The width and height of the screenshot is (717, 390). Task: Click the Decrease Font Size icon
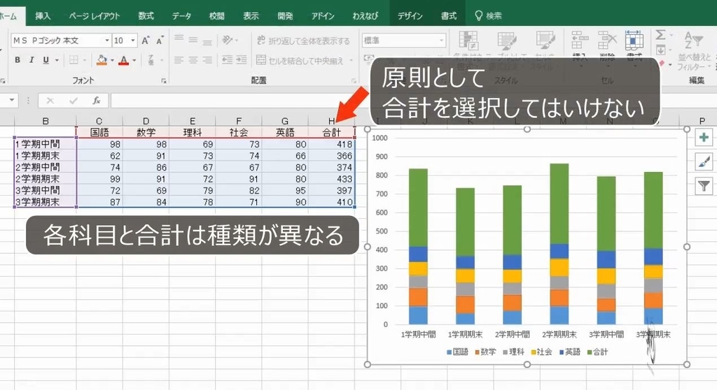coord(160,41)
